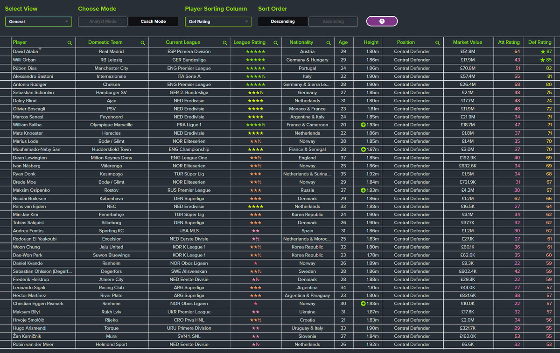This screenshot has width=560, height=353.
Task: Open the purple help question mark button
Action: tap(382, 21)
